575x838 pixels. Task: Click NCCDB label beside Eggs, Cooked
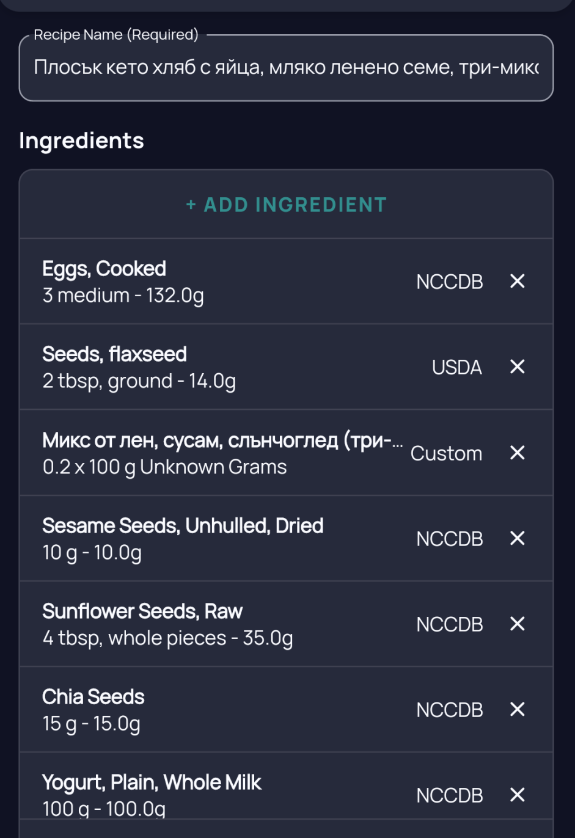(x=450, y=282)
